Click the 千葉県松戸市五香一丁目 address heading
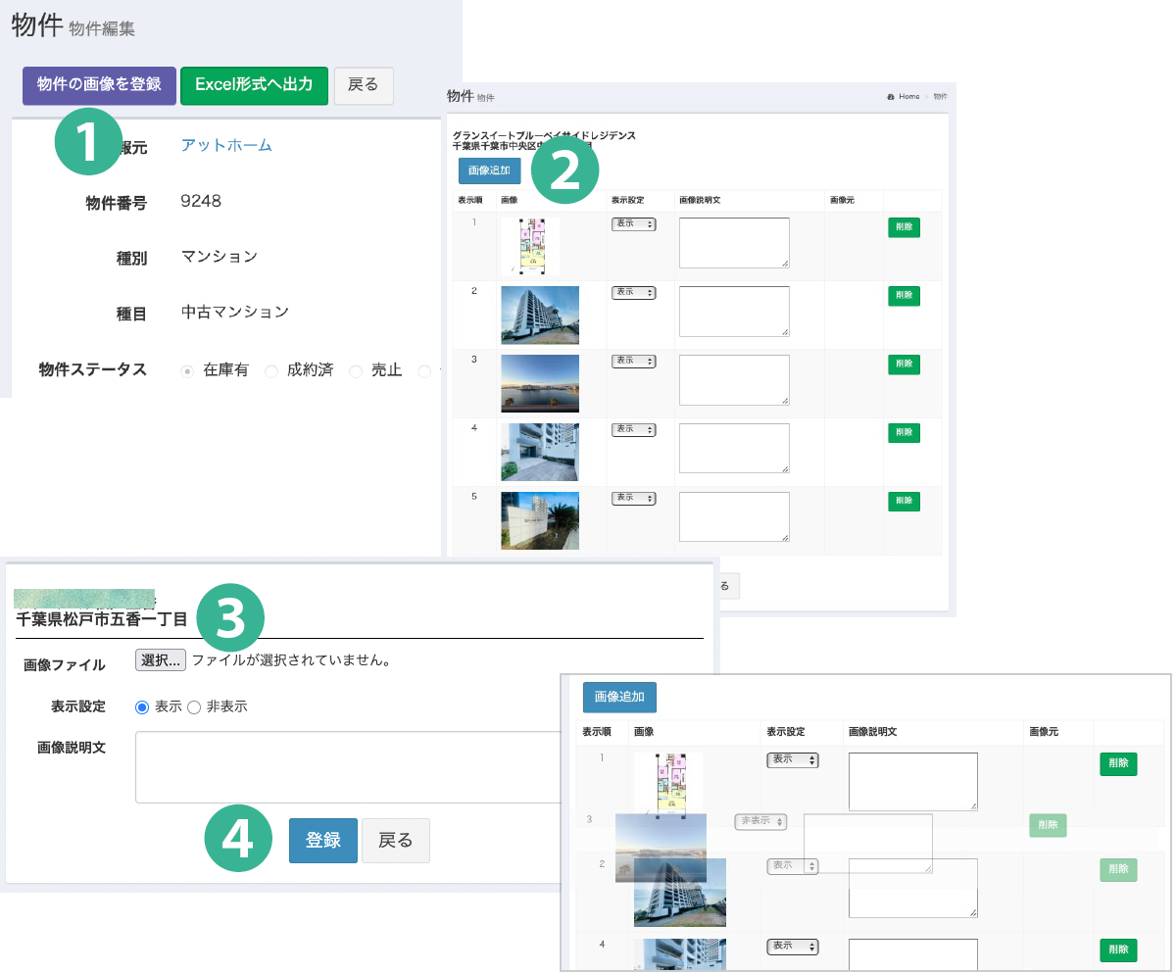This screenshot has width=1176, height=973. click(x=102, y=618)
